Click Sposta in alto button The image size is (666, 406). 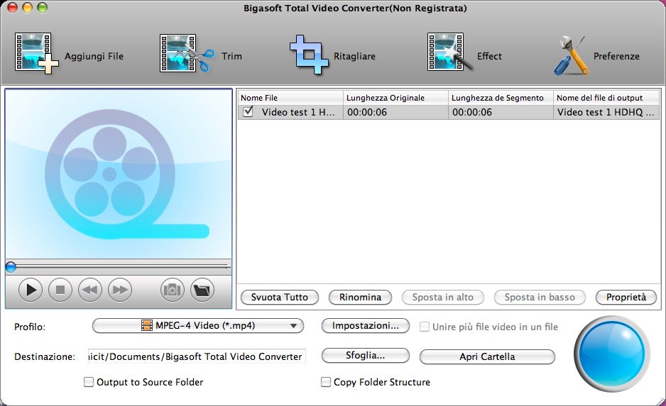coord(442,297)
